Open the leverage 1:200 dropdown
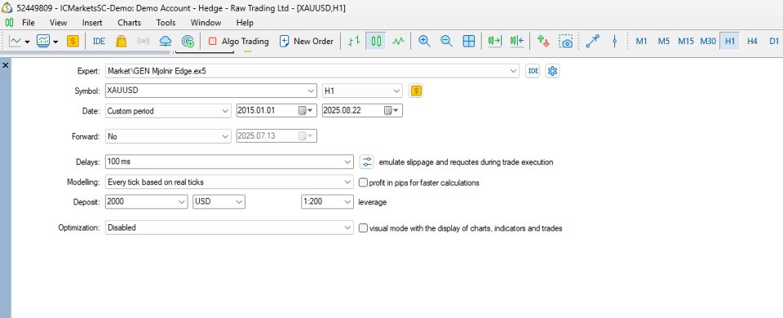 click(x=327, y=202)
